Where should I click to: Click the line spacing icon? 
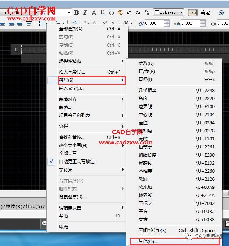point(41,23)
